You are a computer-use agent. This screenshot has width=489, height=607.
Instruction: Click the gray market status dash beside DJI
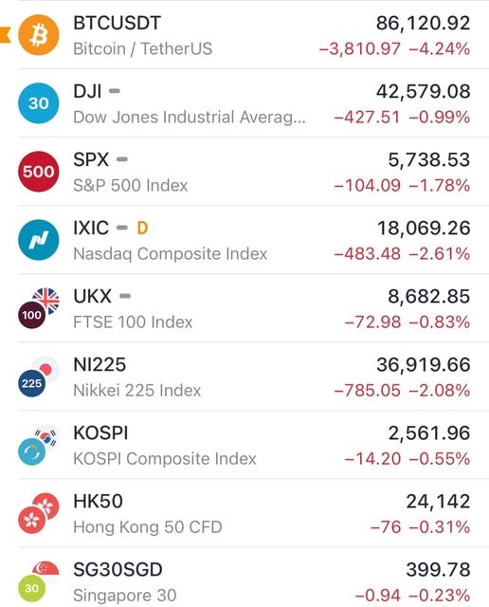point(115,91)
